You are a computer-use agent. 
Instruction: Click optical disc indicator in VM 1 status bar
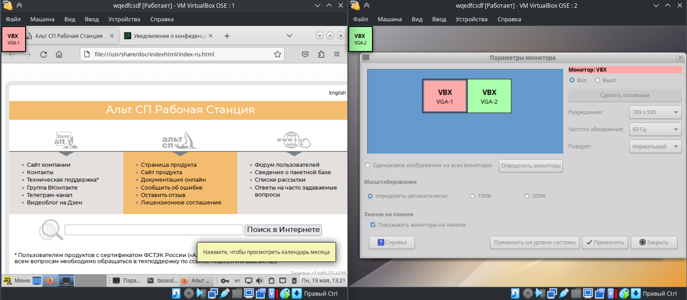[x=189, y=293]
